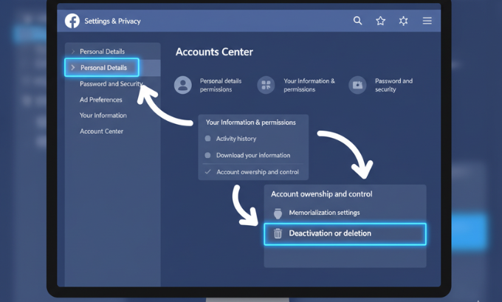Go to Your Information in the sidebar
Viewport: 502px width, 302px height.
103,116
